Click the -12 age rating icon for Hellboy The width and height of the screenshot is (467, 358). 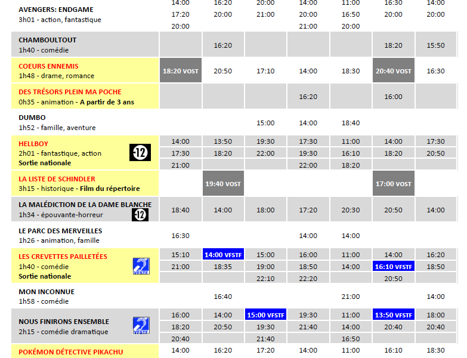click(140, 153)
